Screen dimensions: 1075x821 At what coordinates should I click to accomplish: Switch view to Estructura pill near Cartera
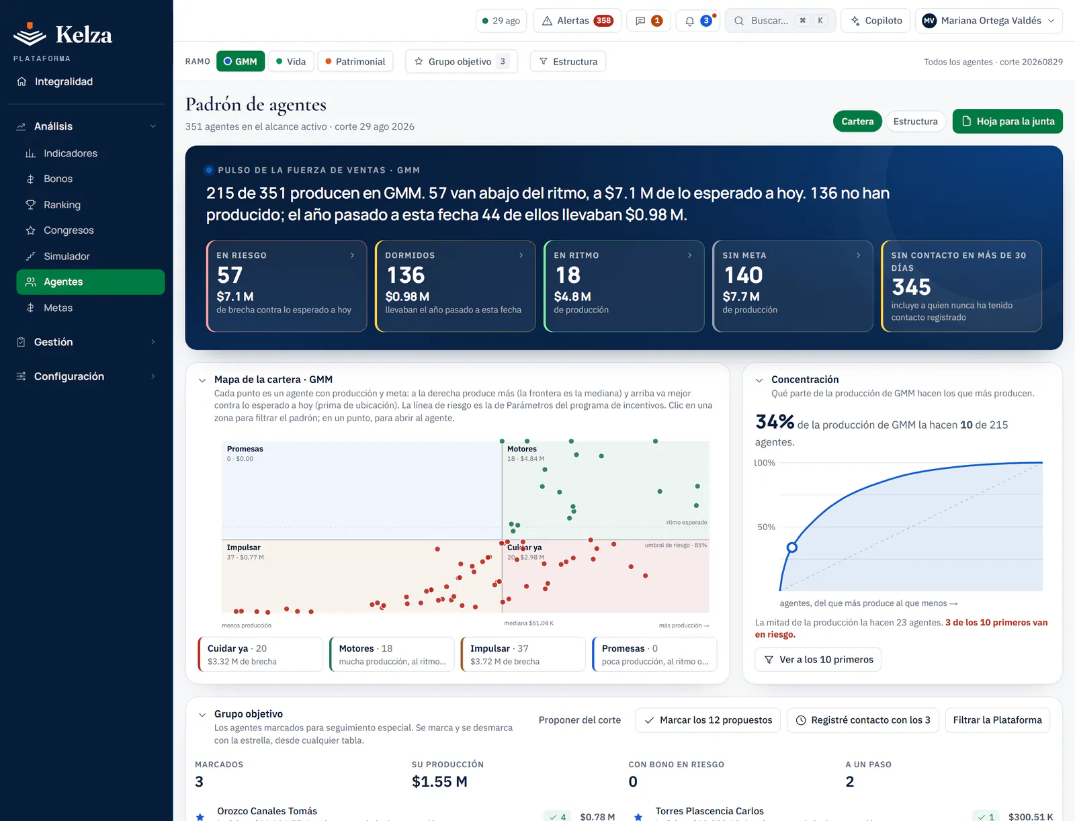[915, 122]
